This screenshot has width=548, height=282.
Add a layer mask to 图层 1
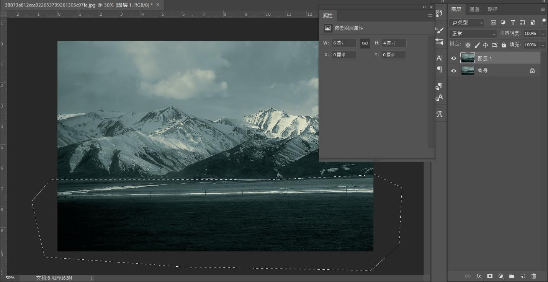[x=489, y=276]
